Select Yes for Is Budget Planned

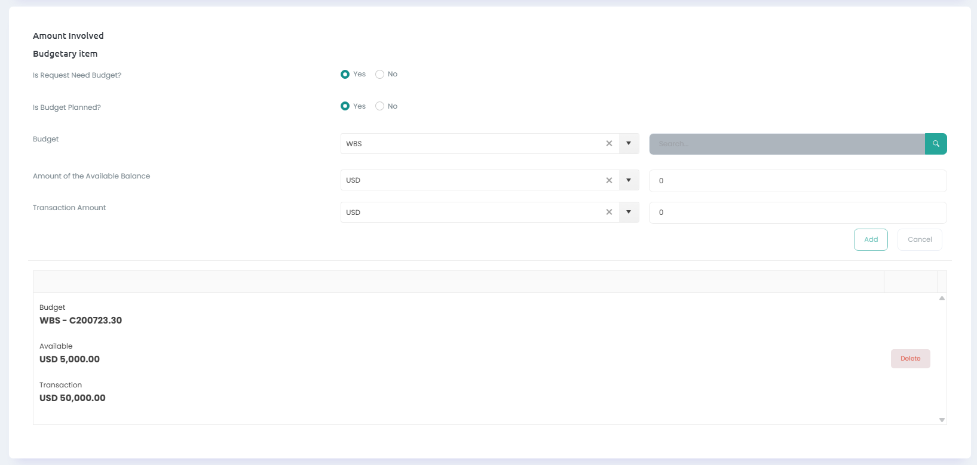pyautogui.click(x=345, y=106)
